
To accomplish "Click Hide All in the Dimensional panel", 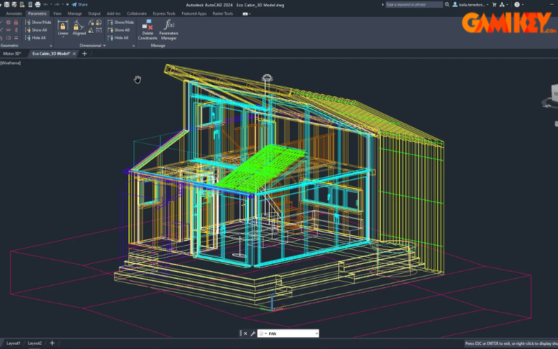I will click(119, 38).
